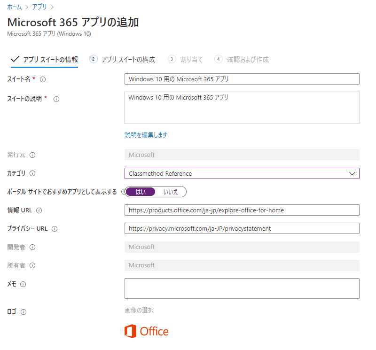Viewport: 376px width, 350px height.
Task: Focus the 情報 URL input field
Action: pyautogui.click(x=242, y=210)
